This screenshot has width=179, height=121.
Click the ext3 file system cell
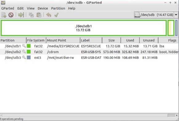[x=38, y=58]
